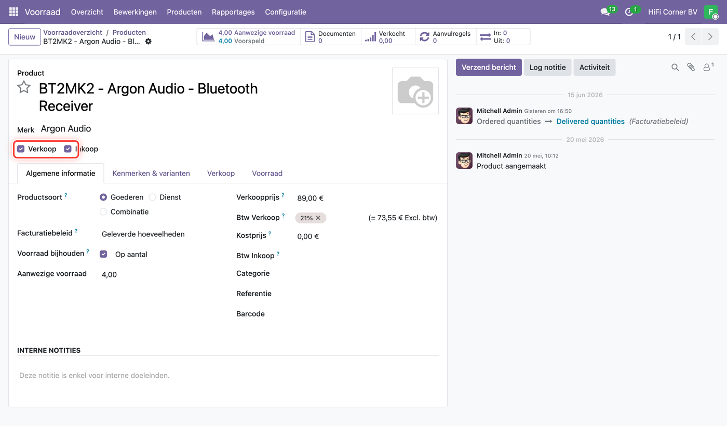
Task: Open the Documenten stat button
Action: (x=331, y=37)
